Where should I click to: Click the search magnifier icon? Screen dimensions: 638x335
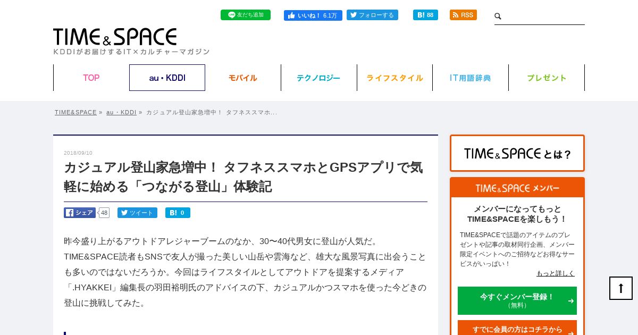[x=498, y=16]
